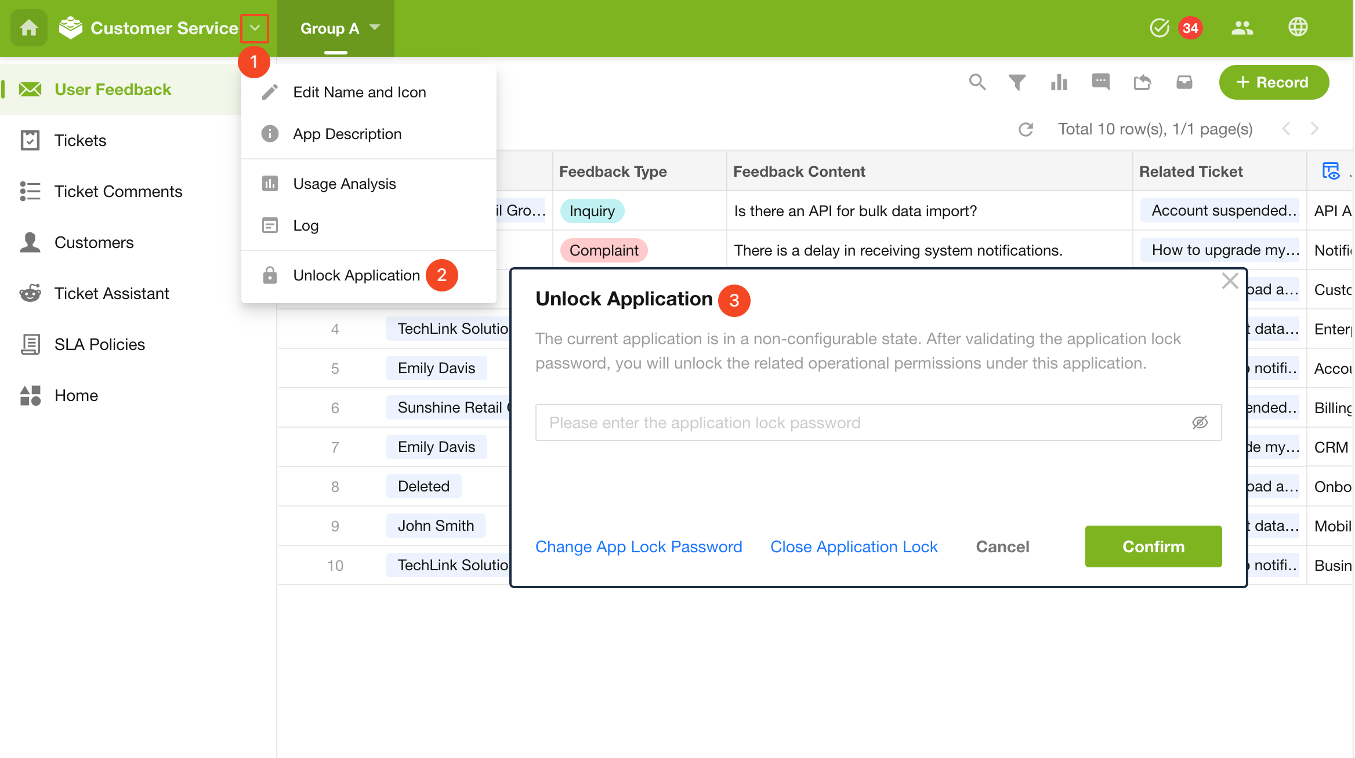
Task: Open the inbox tray icon
Action: [1184, 82]
